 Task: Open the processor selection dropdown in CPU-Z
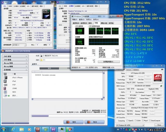point(19,45)
